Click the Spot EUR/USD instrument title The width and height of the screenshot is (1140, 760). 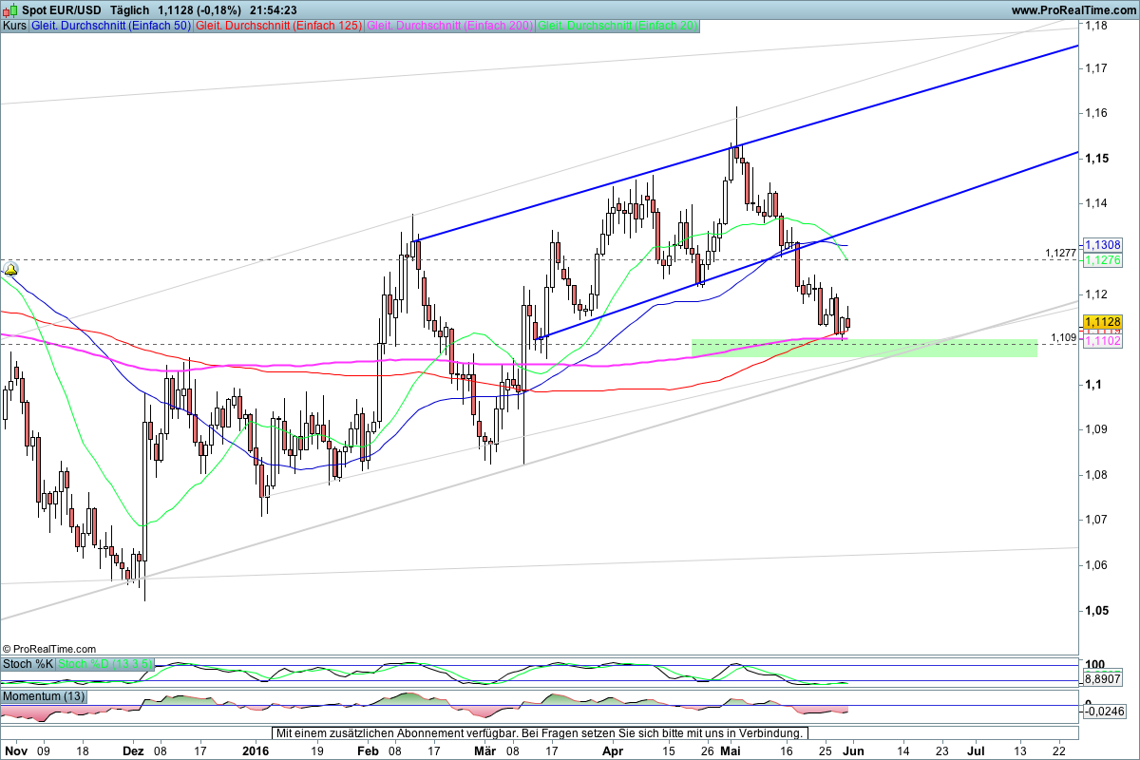pos(62,9)
